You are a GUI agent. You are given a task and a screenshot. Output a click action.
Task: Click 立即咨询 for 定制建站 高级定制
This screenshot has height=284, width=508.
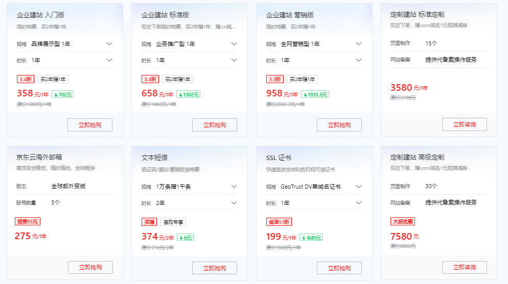tap(464, 267)
